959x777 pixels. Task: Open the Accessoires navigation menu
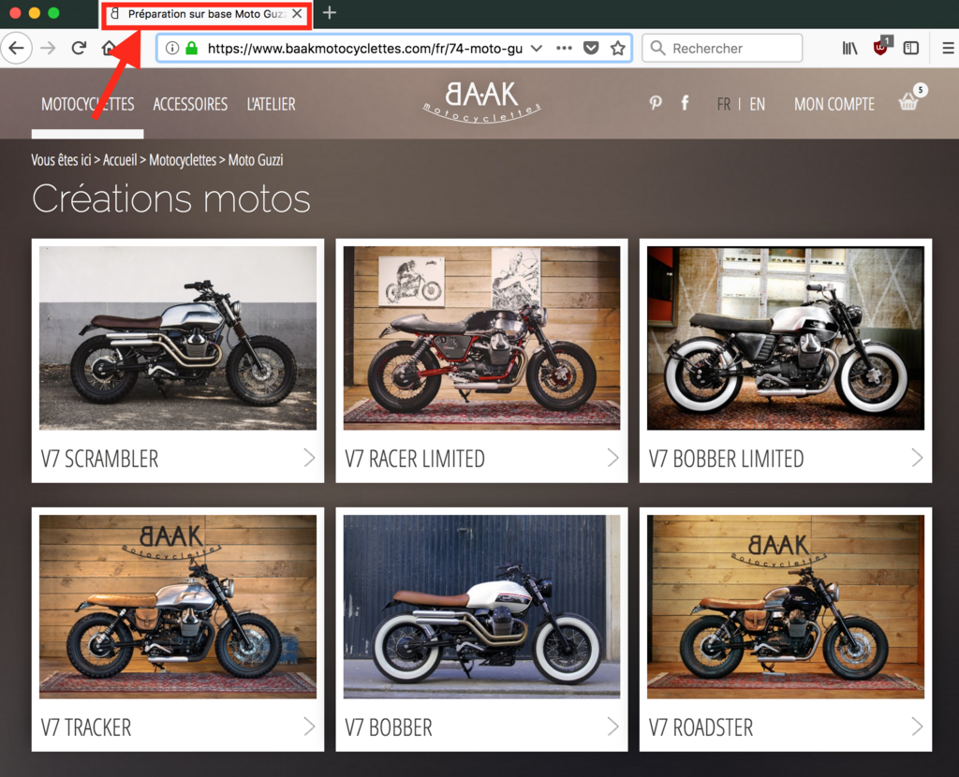tap(190, 104)
